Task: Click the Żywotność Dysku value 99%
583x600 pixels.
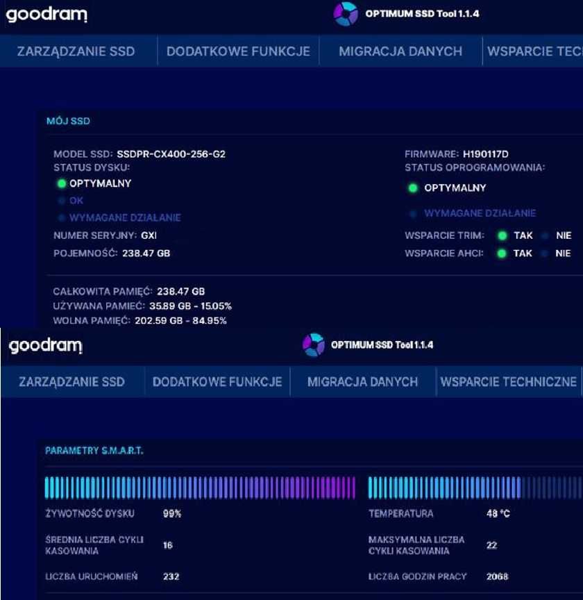Action: [172, 513]
